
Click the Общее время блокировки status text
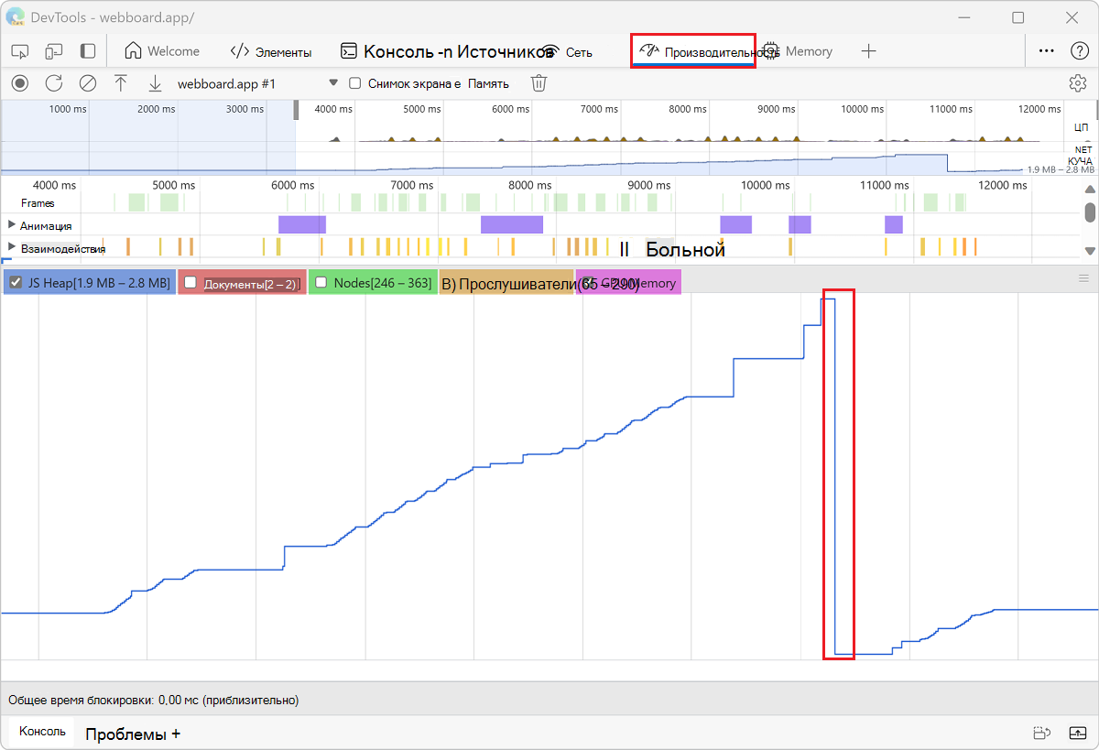click(x=153, y=700)
